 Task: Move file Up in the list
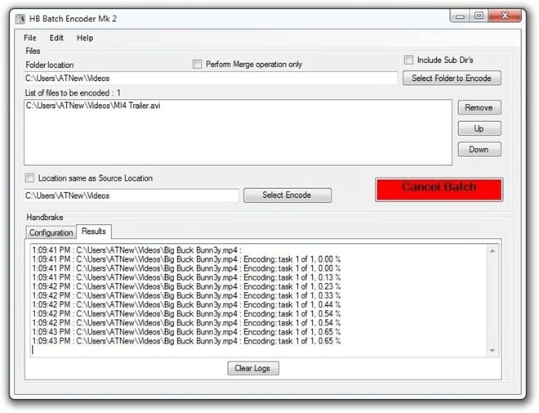(x=479, y=128)
